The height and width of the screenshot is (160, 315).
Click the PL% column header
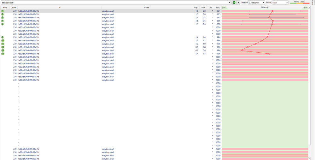pos(218,8)
